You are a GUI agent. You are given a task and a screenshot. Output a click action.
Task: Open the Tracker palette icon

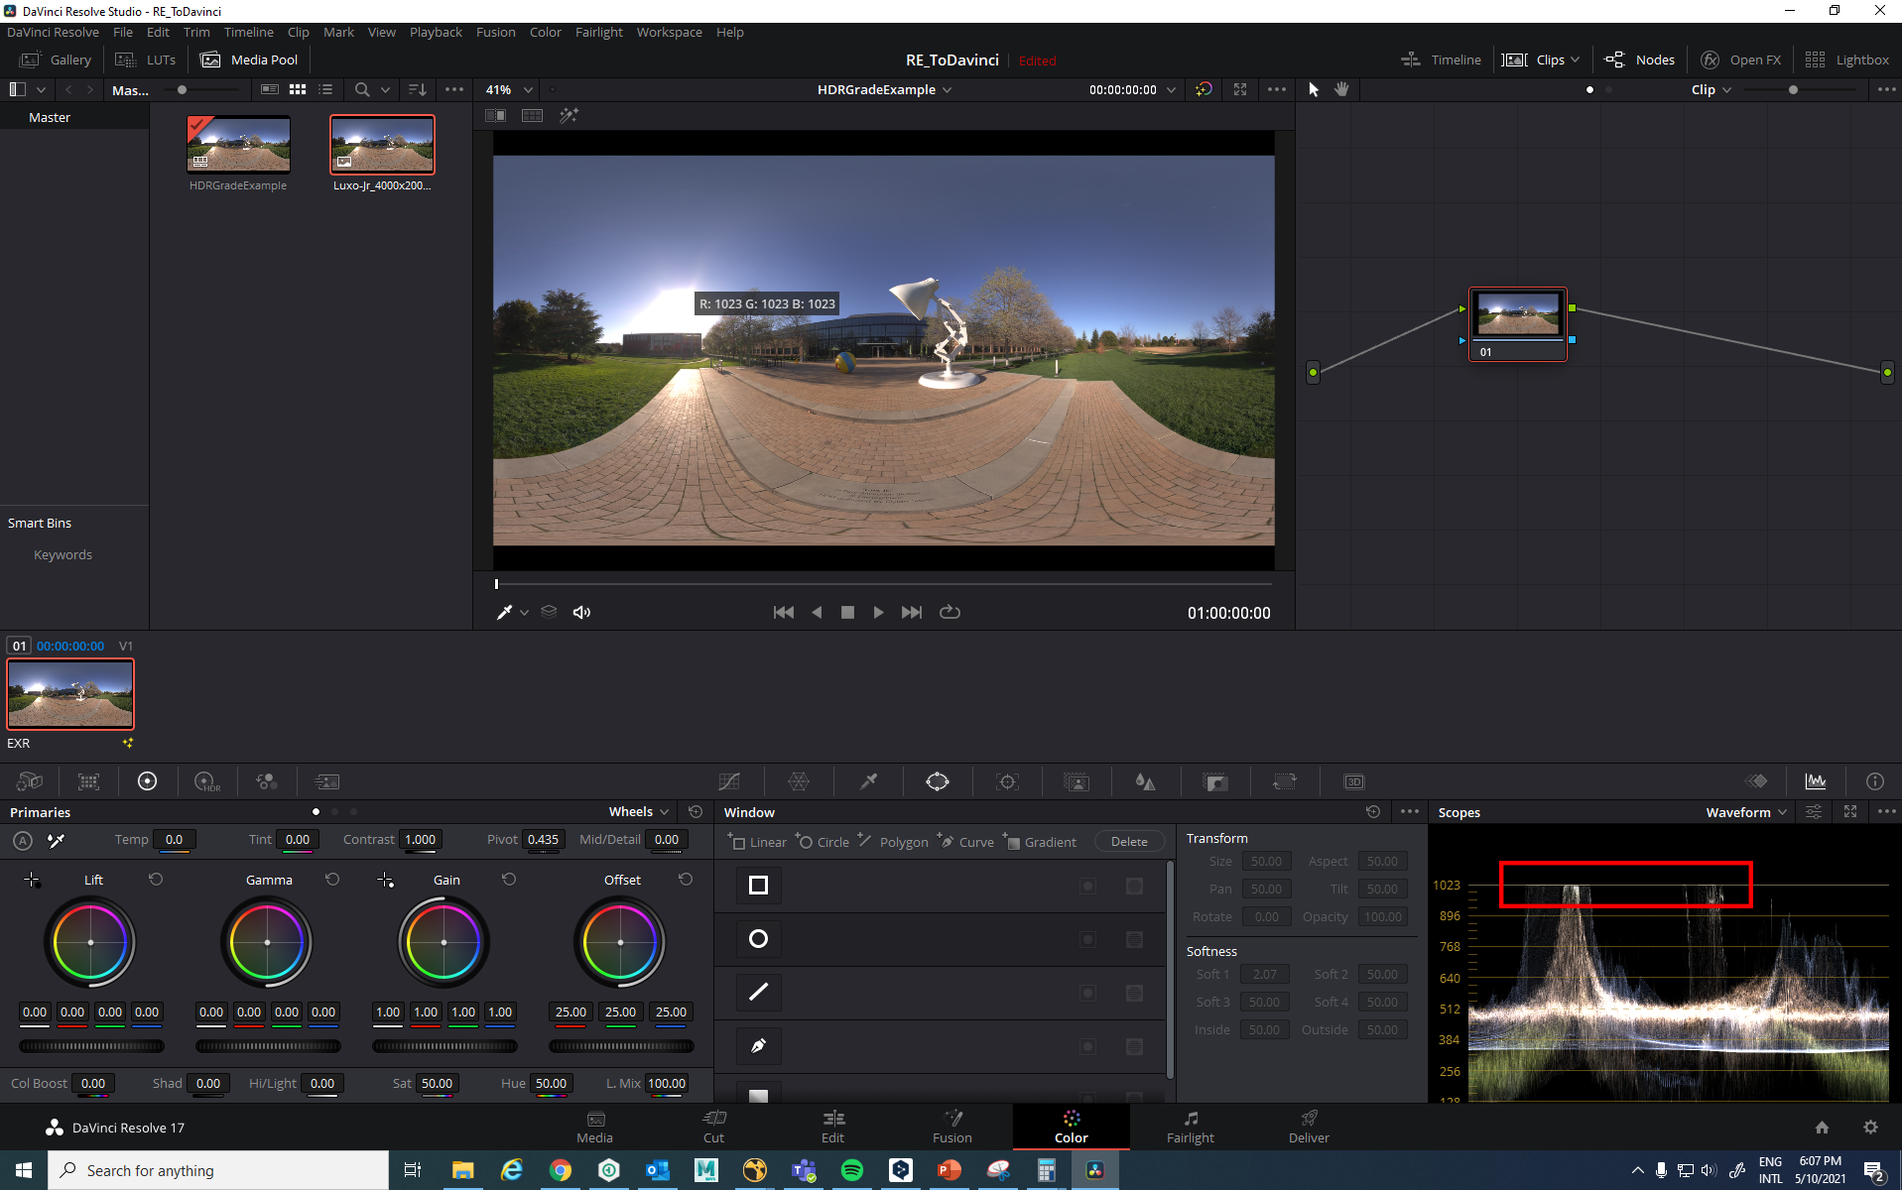pyautogui.click(x=1007, y=781)
